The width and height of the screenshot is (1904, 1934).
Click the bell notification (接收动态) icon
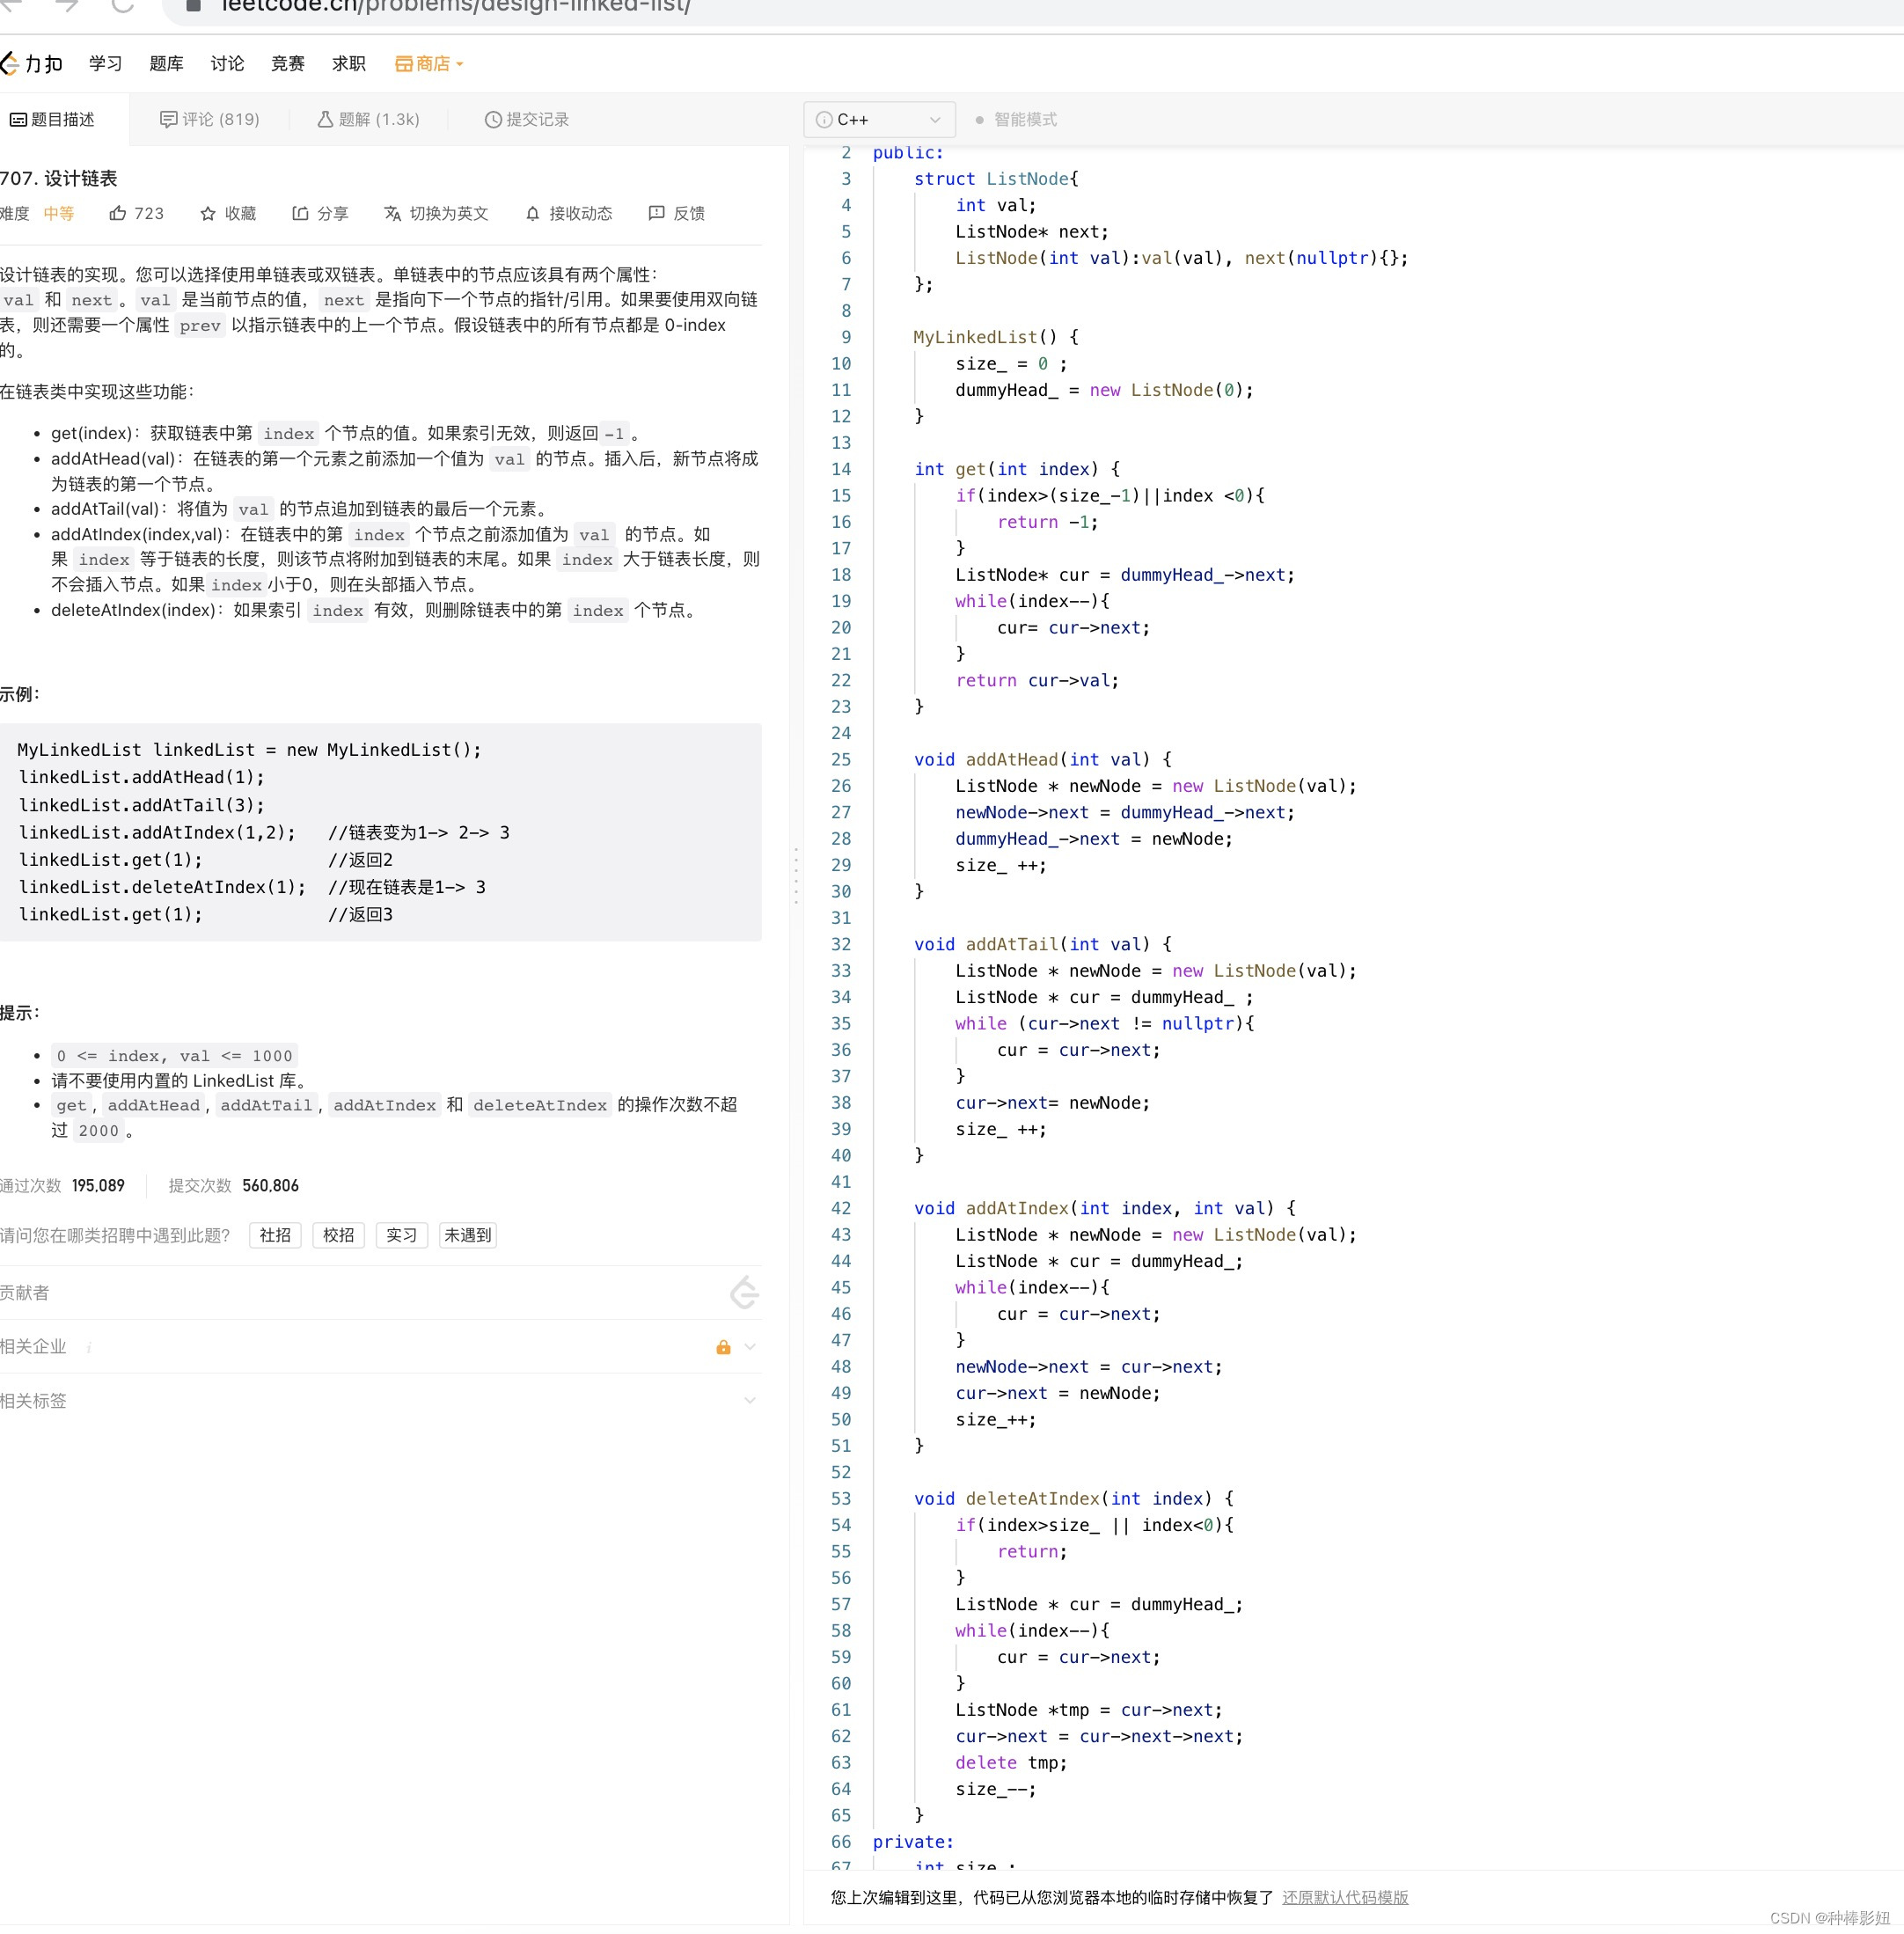[x=532, y=213]
